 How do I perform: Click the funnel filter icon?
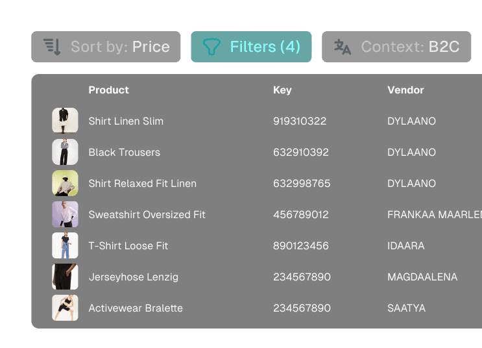pos(211,47)
